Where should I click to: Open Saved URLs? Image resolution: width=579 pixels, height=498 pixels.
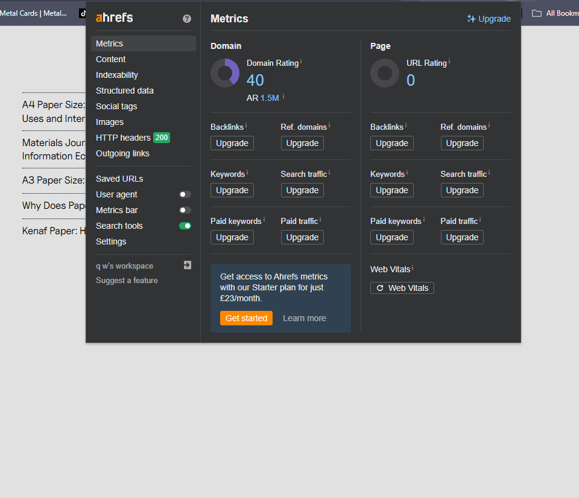click(x=119, y=179)
